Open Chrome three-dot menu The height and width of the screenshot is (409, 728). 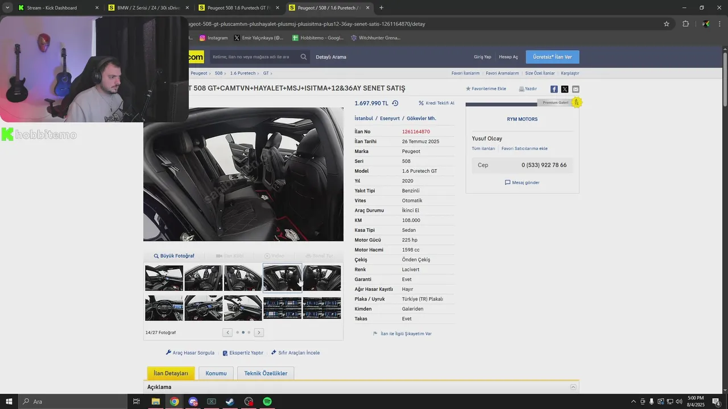[721, 24]
